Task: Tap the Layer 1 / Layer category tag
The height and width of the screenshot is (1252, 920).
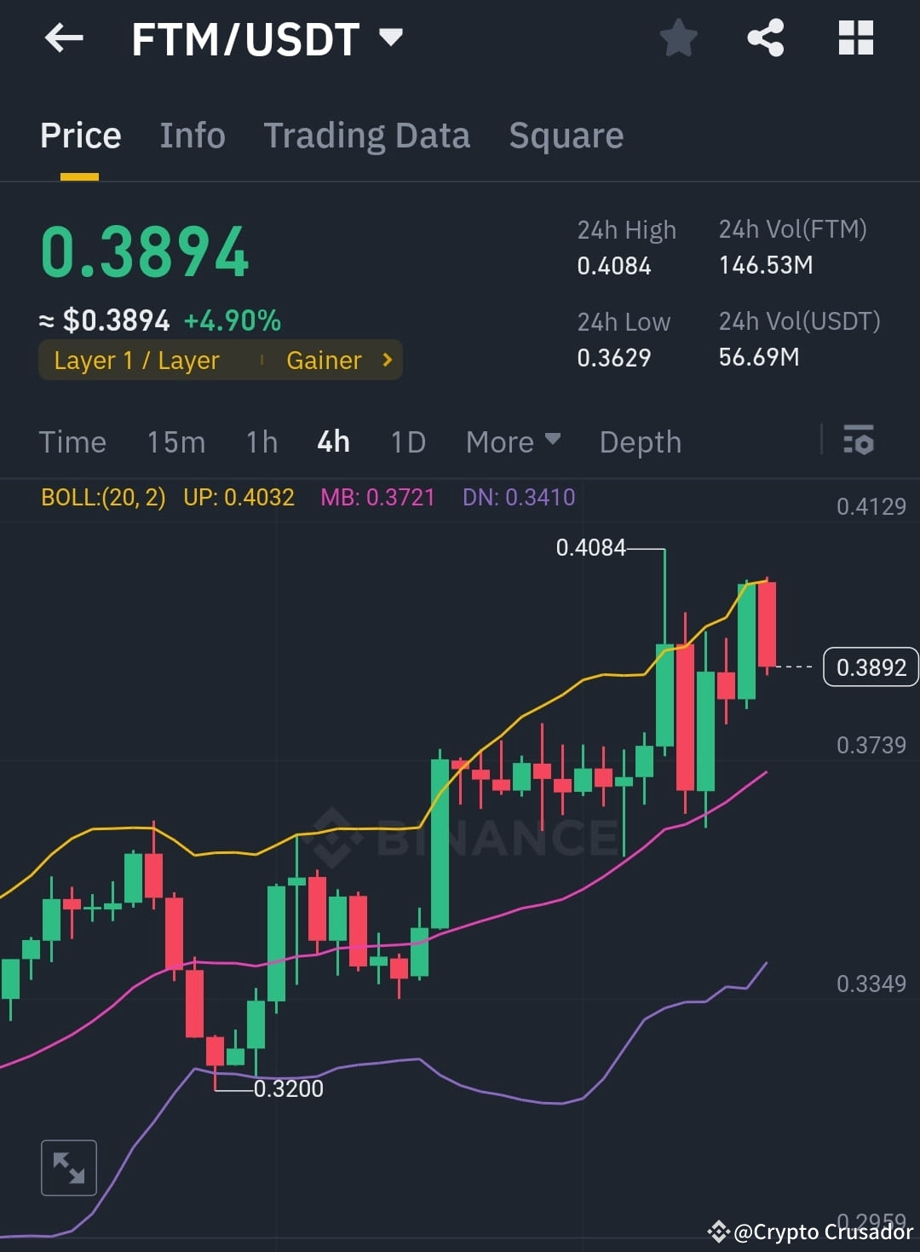Action: [136, 360]
